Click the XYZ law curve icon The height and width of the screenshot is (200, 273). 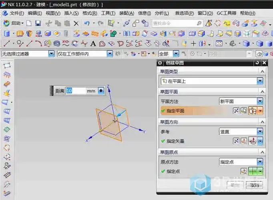pyautogui.click(x=66, y=44)
